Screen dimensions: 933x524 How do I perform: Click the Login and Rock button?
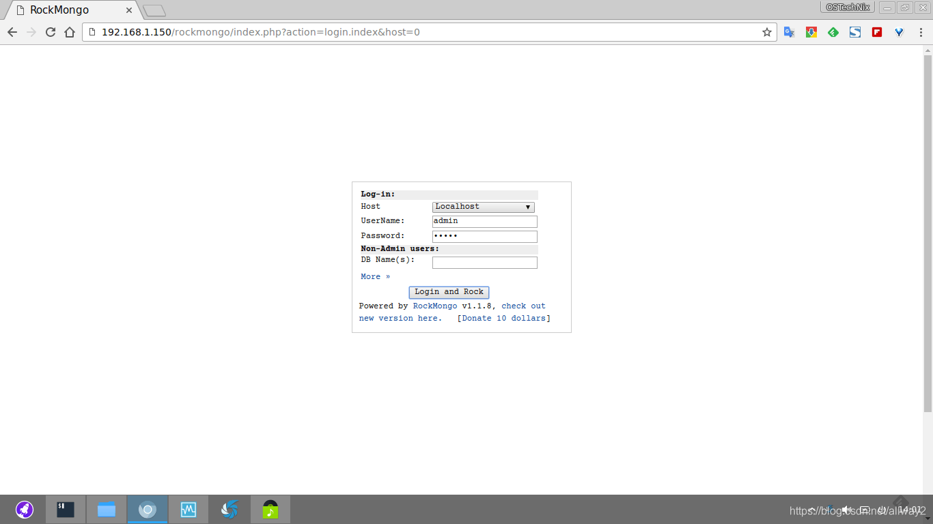(449, 292)
